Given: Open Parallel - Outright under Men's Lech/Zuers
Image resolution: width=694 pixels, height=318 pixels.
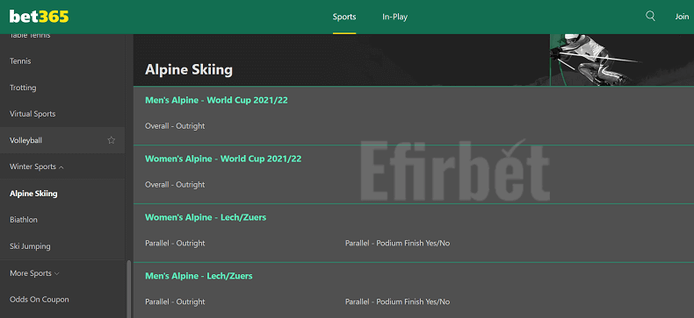Looking at the screenshot, I should coord(175,301).
